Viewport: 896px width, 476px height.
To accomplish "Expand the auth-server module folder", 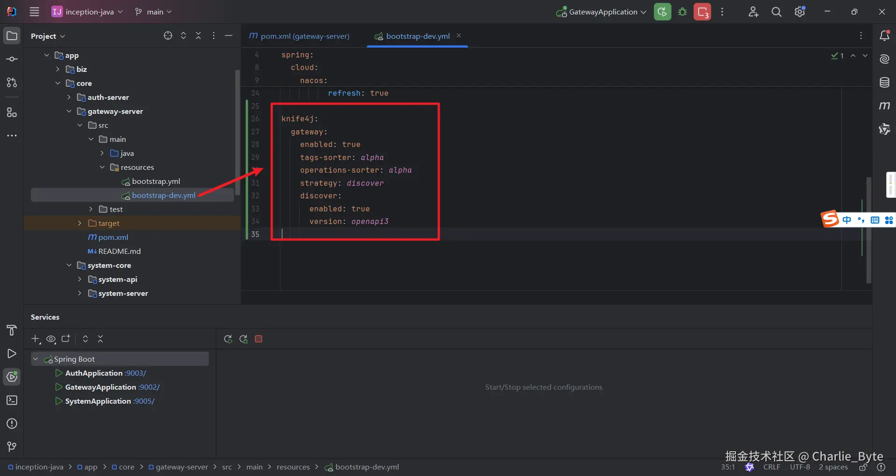I will coord(69,98).
